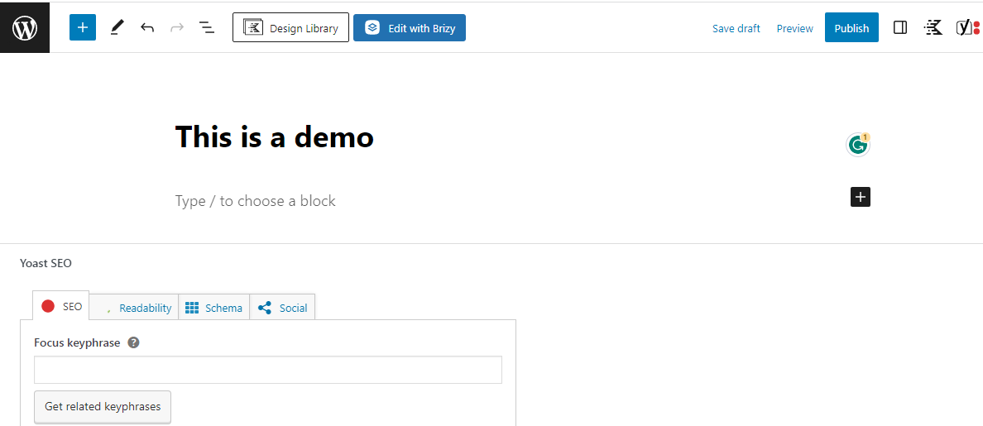Select the pencil Tools icon
983x426 pixels.
[x=117, y=27]
